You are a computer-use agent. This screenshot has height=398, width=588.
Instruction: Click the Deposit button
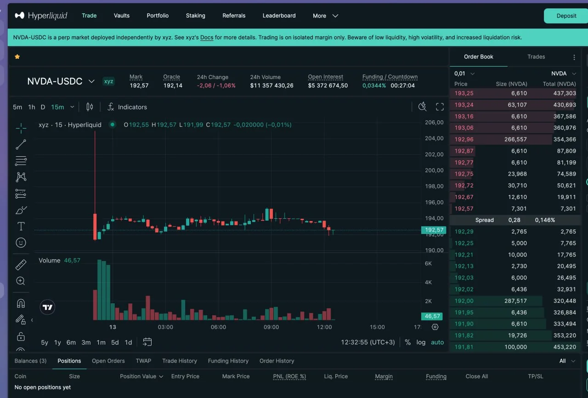click(x=566, y=16)
